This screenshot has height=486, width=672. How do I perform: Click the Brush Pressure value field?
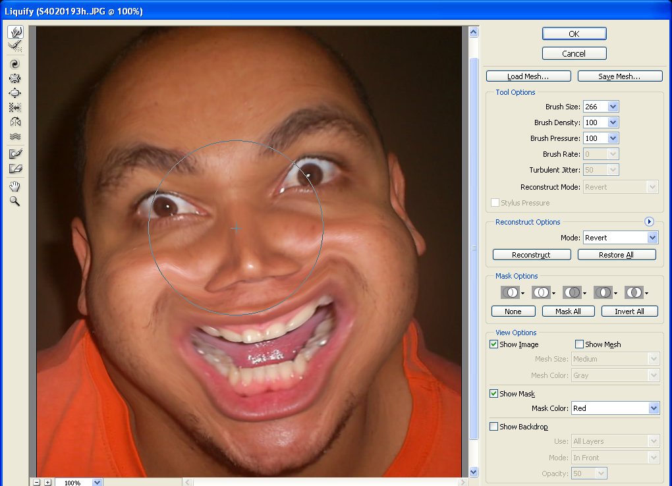click(x=596, y=138)
